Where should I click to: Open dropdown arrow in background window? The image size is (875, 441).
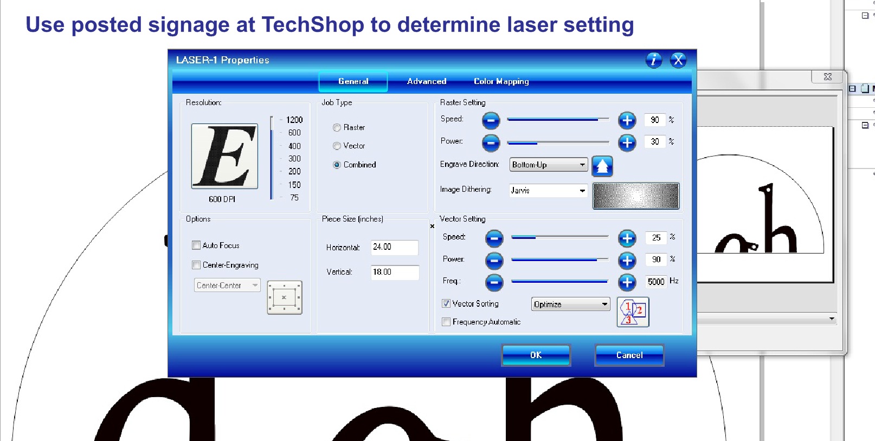(x=832, y=319)
